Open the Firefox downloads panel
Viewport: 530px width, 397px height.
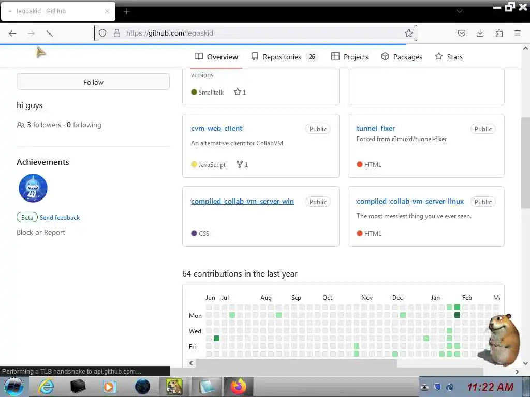tap(480, 33)
